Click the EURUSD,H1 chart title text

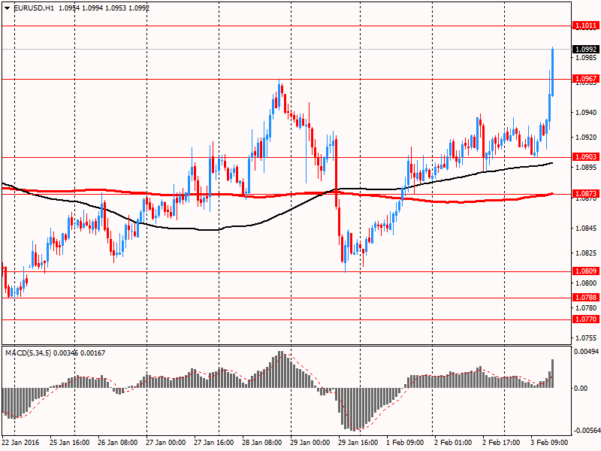[34, 7]
